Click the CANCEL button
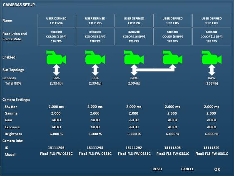Image resolution: width=234 pixels, height=176 pixels. pyautogui.click(x=187, y=169)
